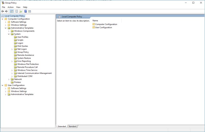This screenshot has height=132, width=205.
Task: Select Network in the tree
Action: coord(18,79)
